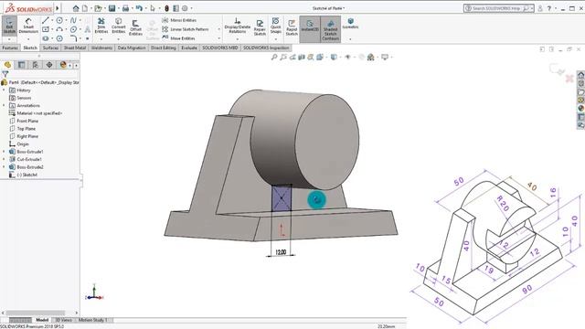The height and width of the screenshot is (329, 585).
Task: Open the PropertyManager panel tab
Action: pos(21,65)
